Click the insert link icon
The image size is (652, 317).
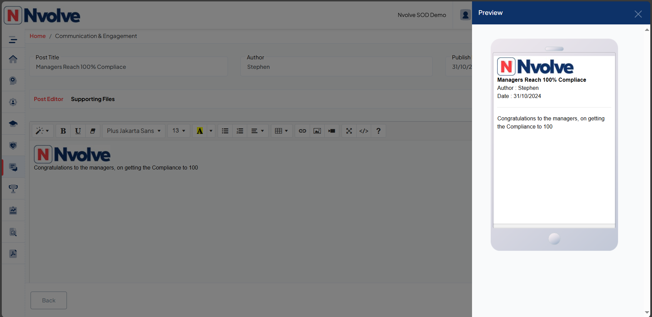[x=302, y=131]
